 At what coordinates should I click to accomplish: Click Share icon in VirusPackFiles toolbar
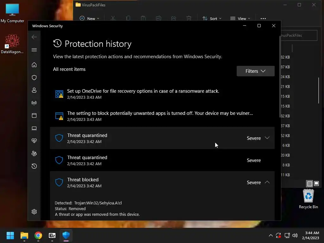(x=174, y=18)
